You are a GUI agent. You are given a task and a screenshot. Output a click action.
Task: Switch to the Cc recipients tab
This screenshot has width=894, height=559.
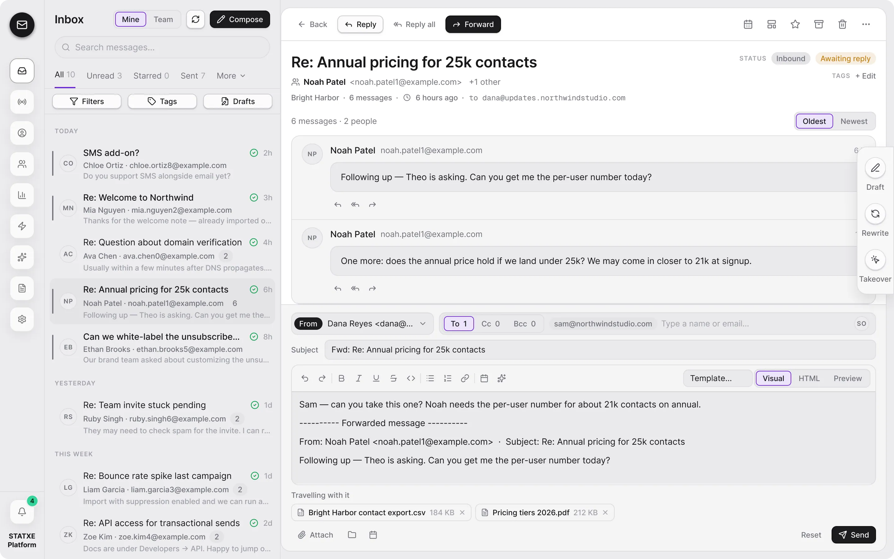[490, 324]
